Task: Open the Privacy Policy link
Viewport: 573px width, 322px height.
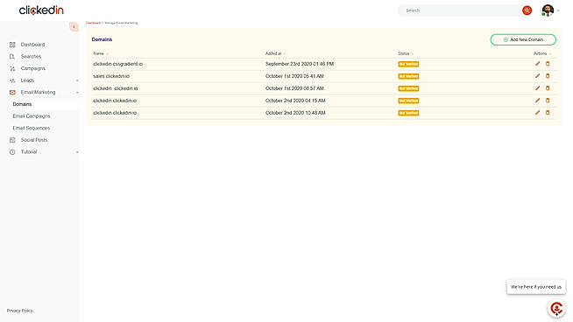Action: (x=20, y=311)
